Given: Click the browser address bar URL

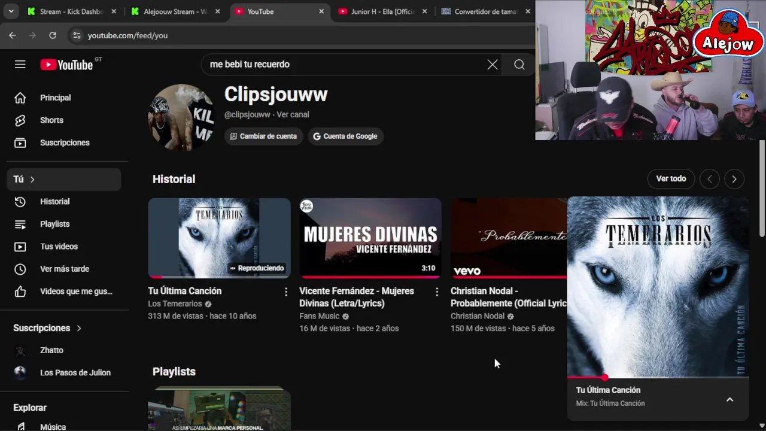Looking at the screenshot, I should [127, 35].
